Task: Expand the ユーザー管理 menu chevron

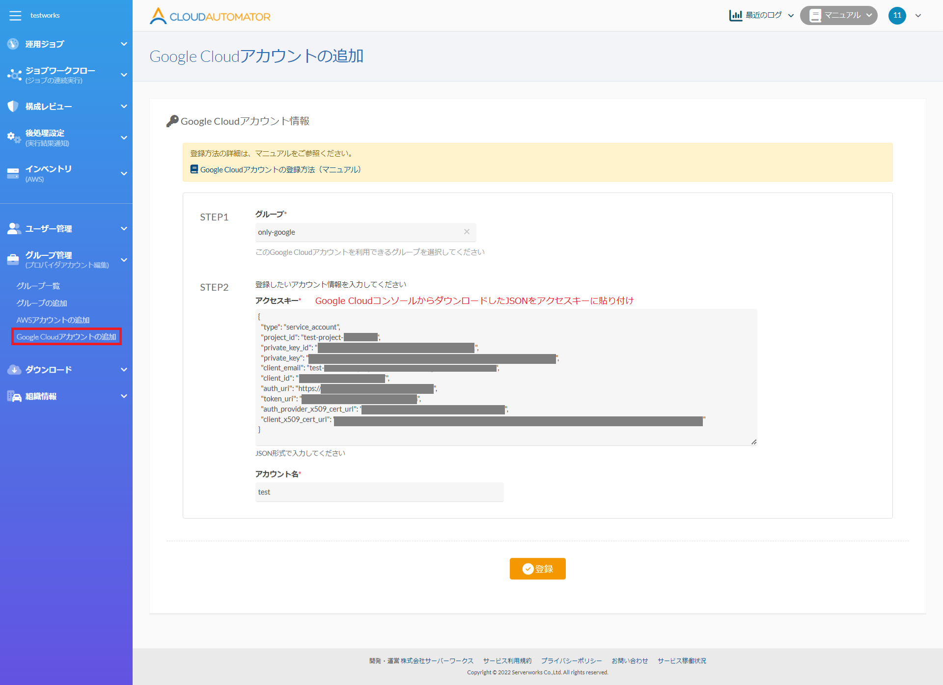Action: coord(124,228)
